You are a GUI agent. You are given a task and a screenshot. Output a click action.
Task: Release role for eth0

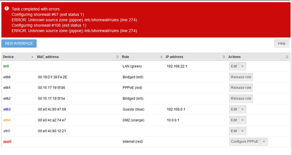point(241,77)
